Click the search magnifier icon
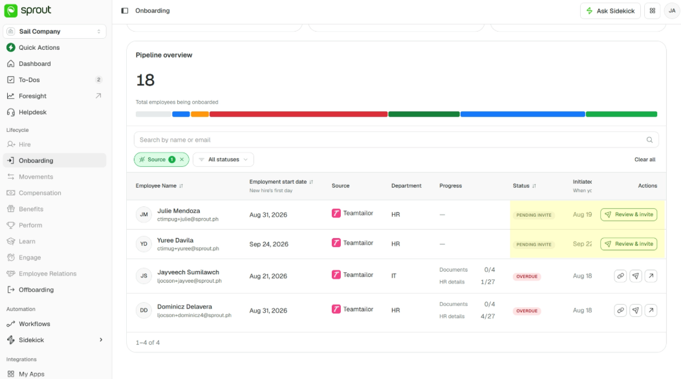Viewport: 681px width, 379px height. click(649, 140)
